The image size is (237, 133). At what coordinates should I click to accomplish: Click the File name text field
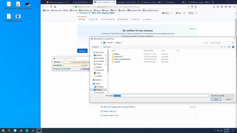click(x=160, y=96)
